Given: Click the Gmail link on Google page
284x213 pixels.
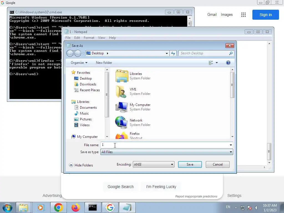Looking at the screenshot, I should (212, 15).
